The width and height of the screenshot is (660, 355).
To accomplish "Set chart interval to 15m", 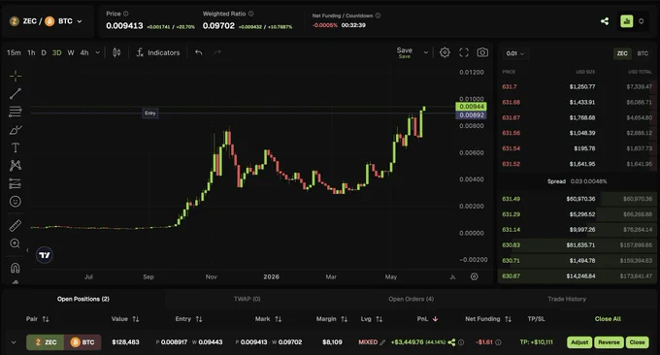I will click(x=14, y=52).
